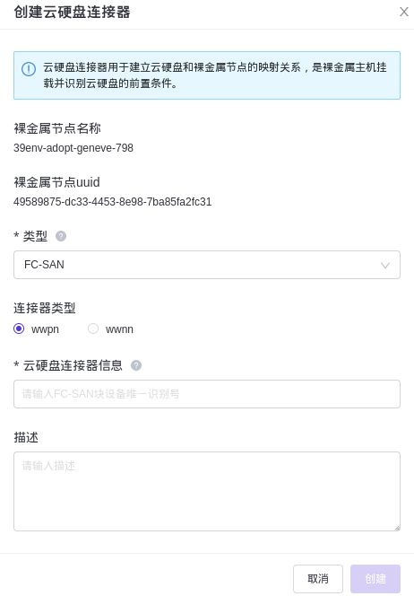Screen dimensions: 414x596
Task: Show help icon beside 云硬盘连接器信息
Action: pos(136,365)
